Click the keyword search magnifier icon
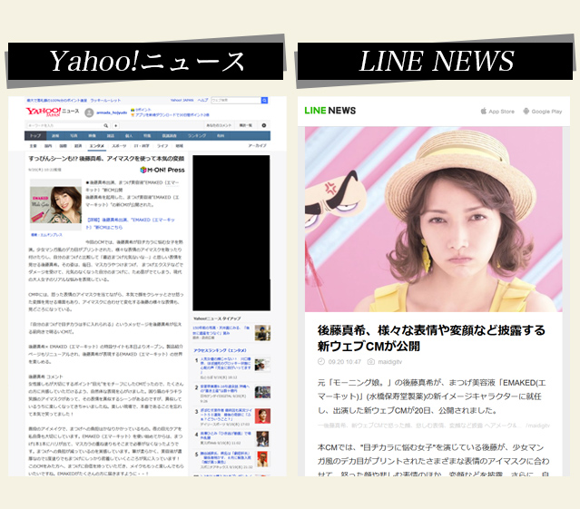The height and width of the screenshot is (509, 580). tap(106, 126)
